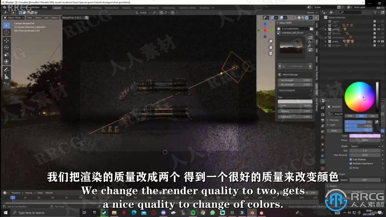Switch to solid viewport shading

[299, 18]
